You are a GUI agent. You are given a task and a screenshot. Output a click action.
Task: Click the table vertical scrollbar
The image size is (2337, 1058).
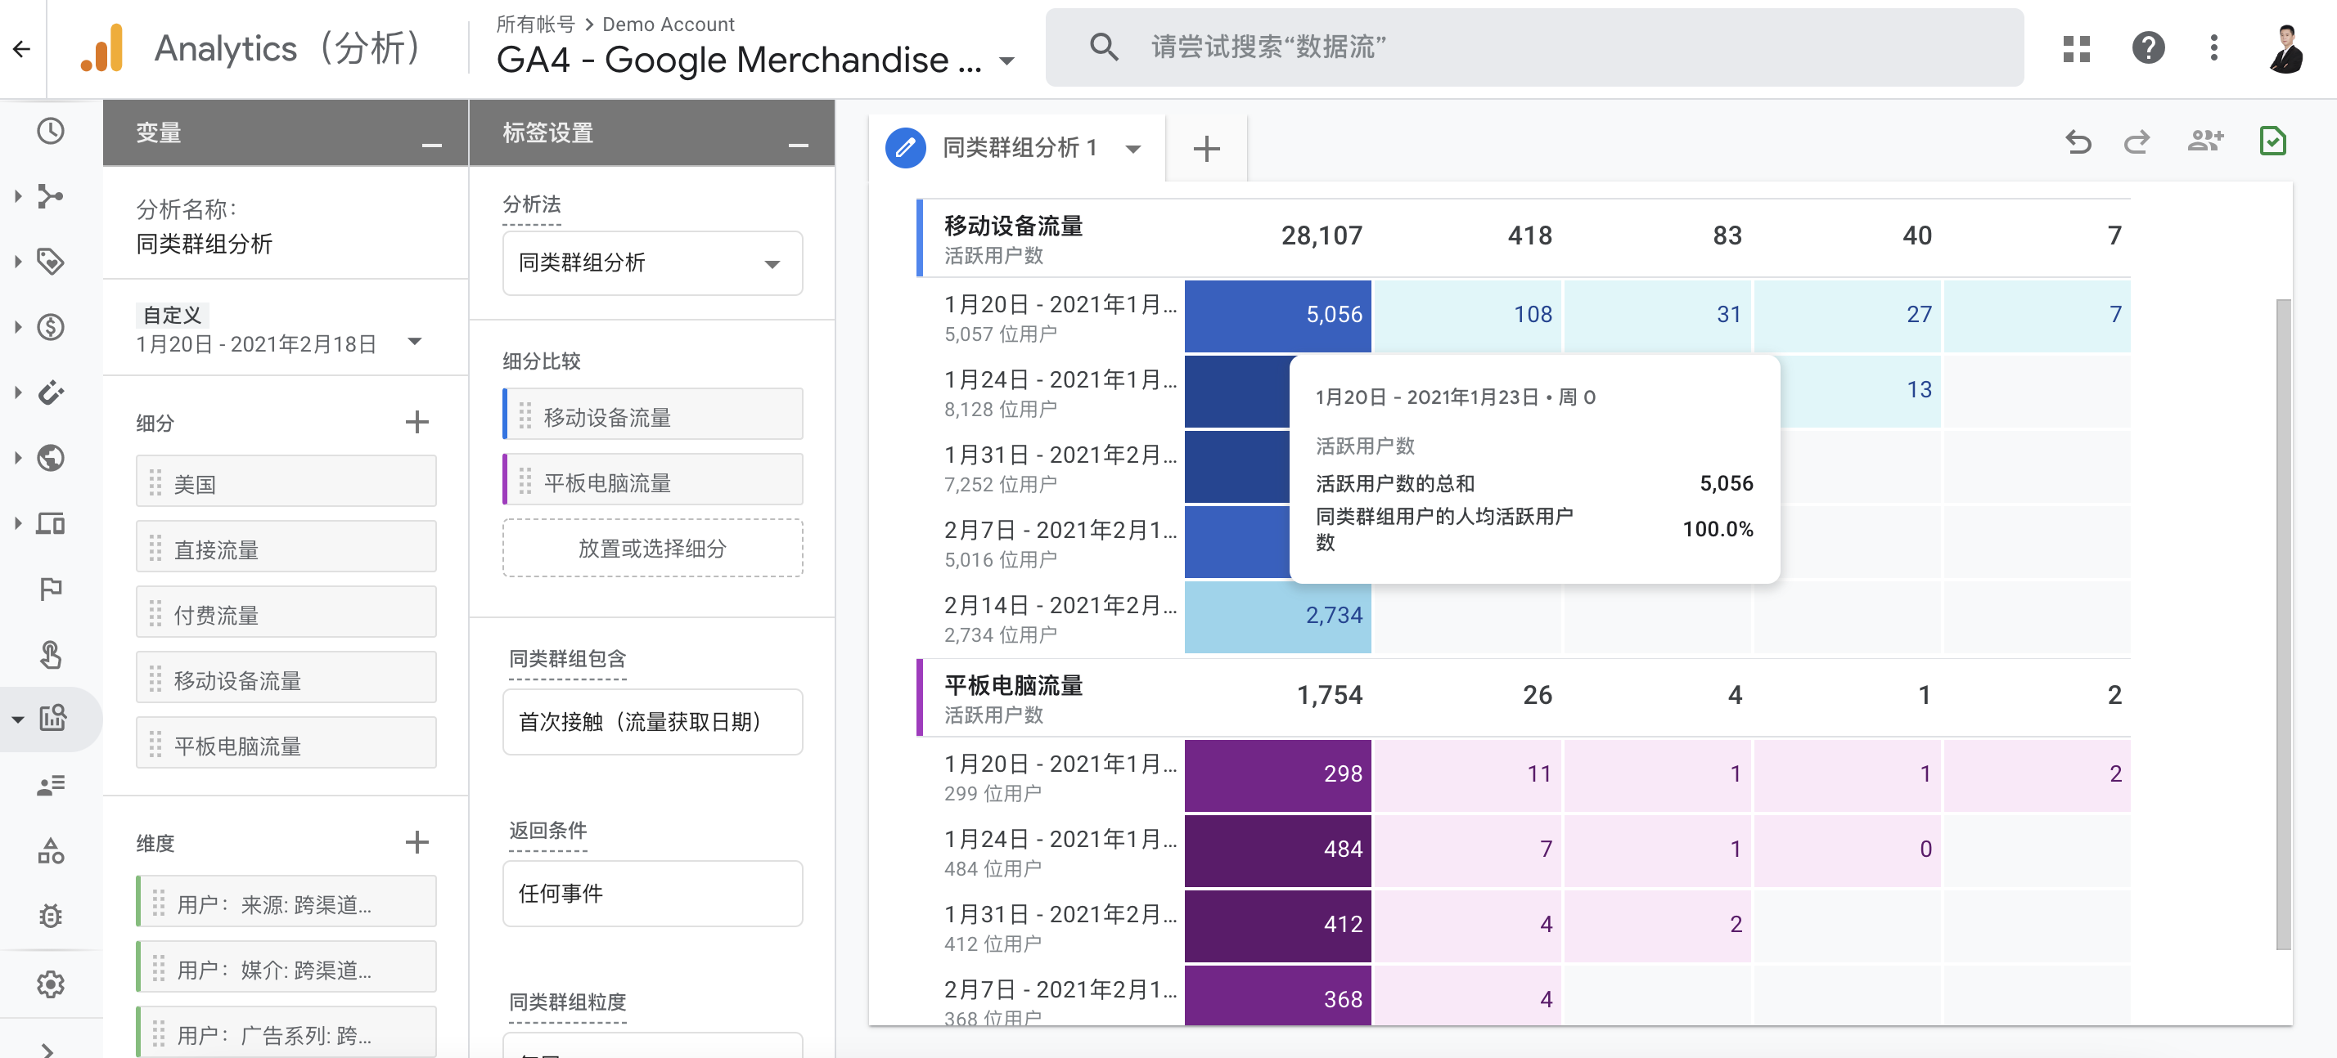[2282, 625]
